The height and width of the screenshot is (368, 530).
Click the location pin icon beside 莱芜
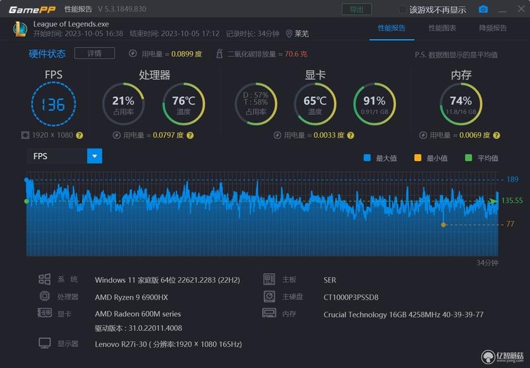(289, 34)
